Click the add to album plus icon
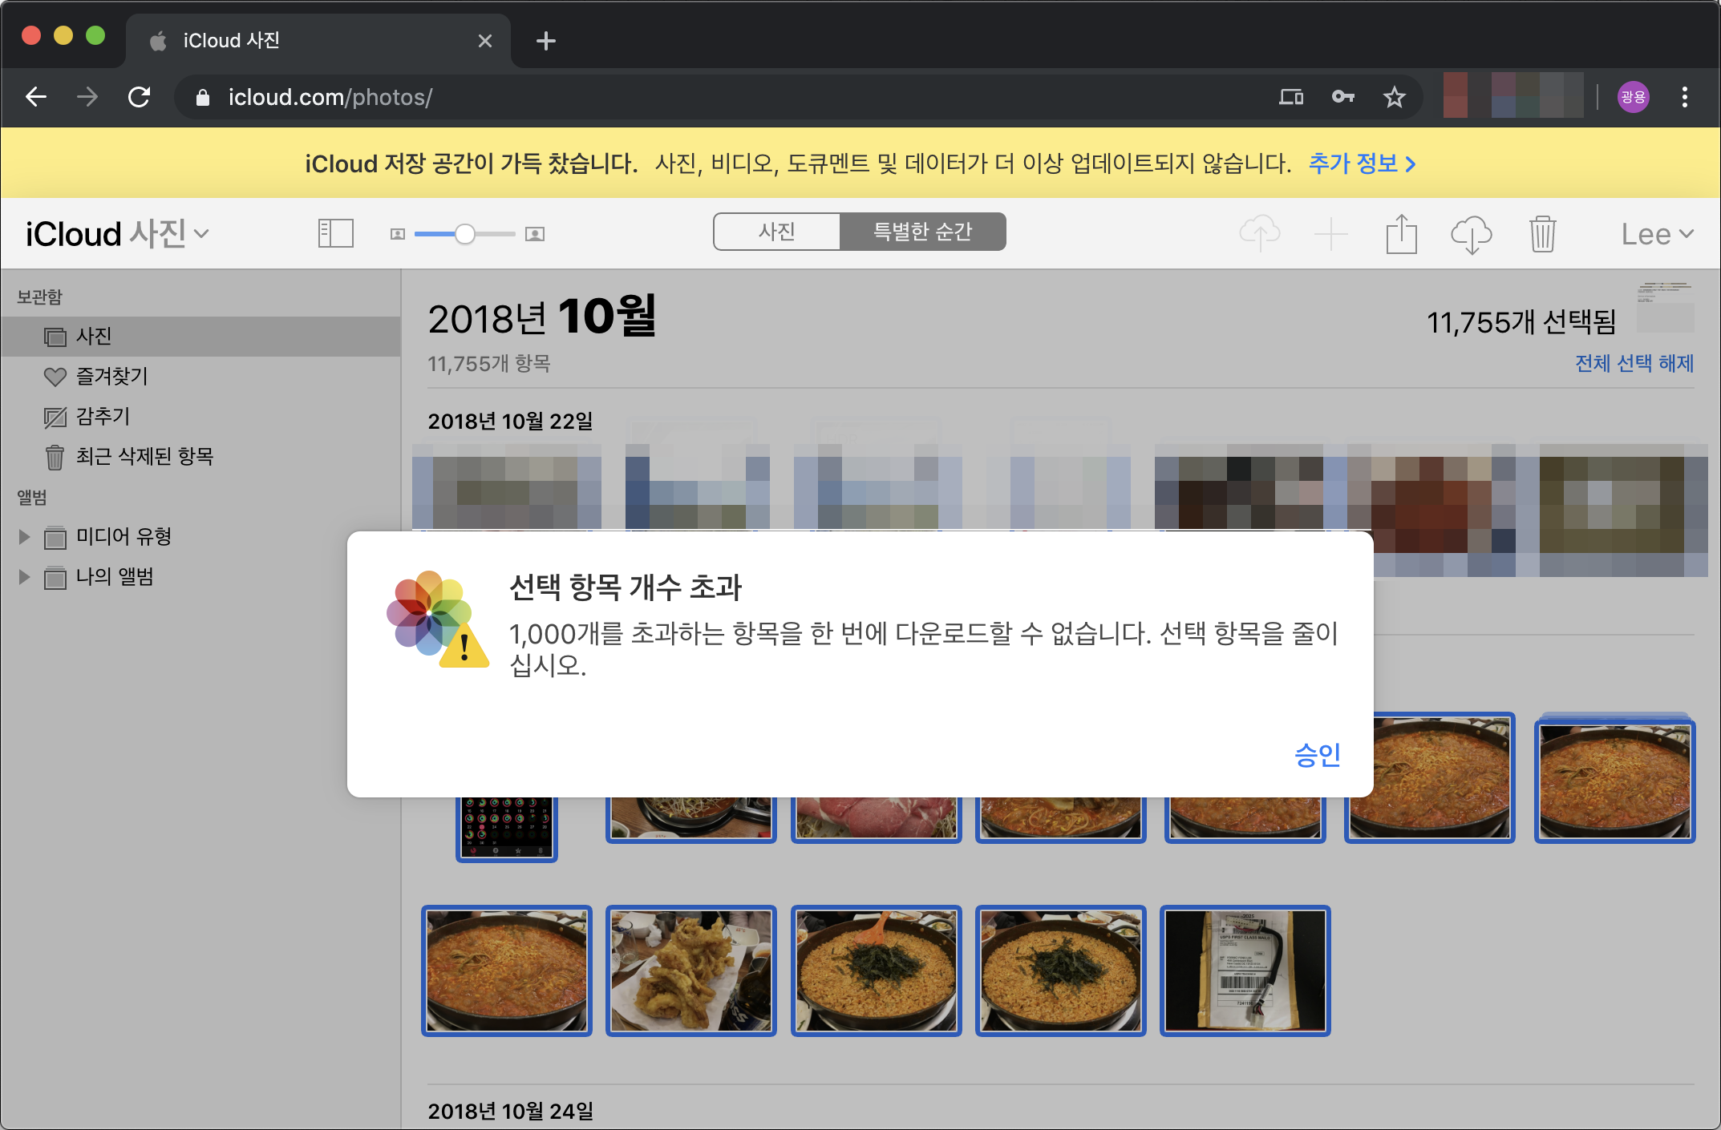Image resolution: width=1721 pixels, height=1130 pixels. point(1330,234)
